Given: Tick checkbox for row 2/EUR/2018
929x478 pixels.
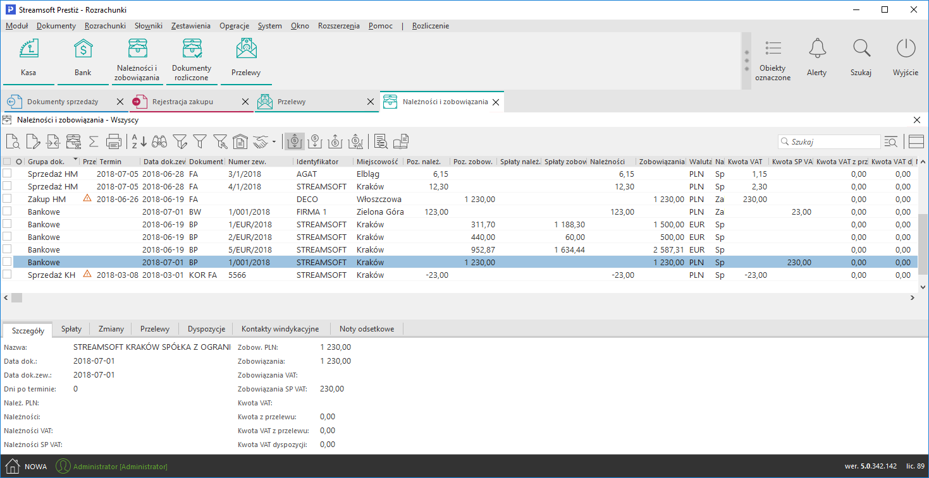Looking at the screenshot, I should (x=7, y=237).
